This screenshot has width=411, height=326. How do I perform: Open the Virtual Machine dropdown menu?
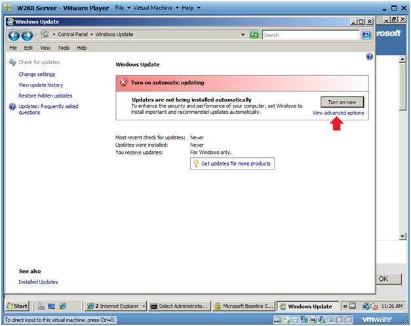(156, 8)
